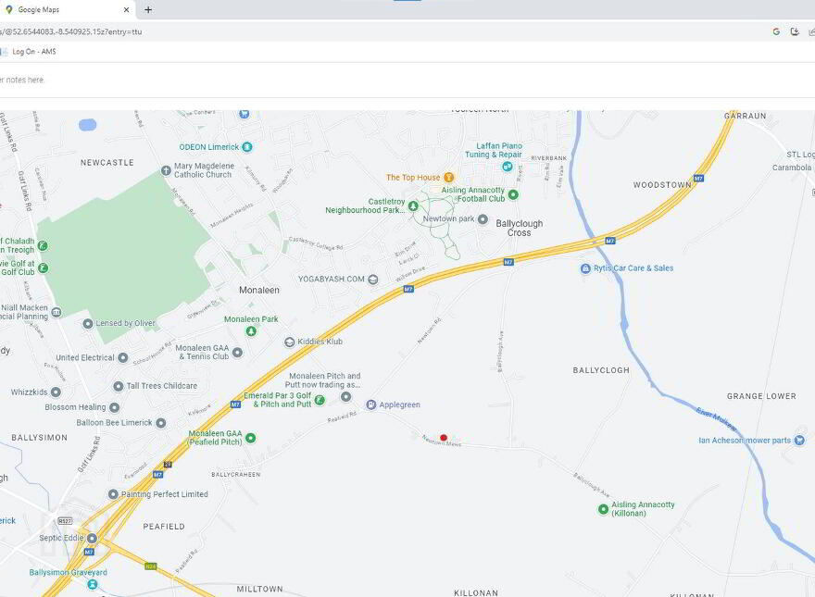
Task: Click the red dot marker on Newtown Mews
Action: coord(444,438)
